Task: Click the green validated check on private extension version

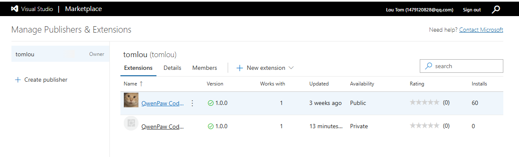Action: point(211,126)
